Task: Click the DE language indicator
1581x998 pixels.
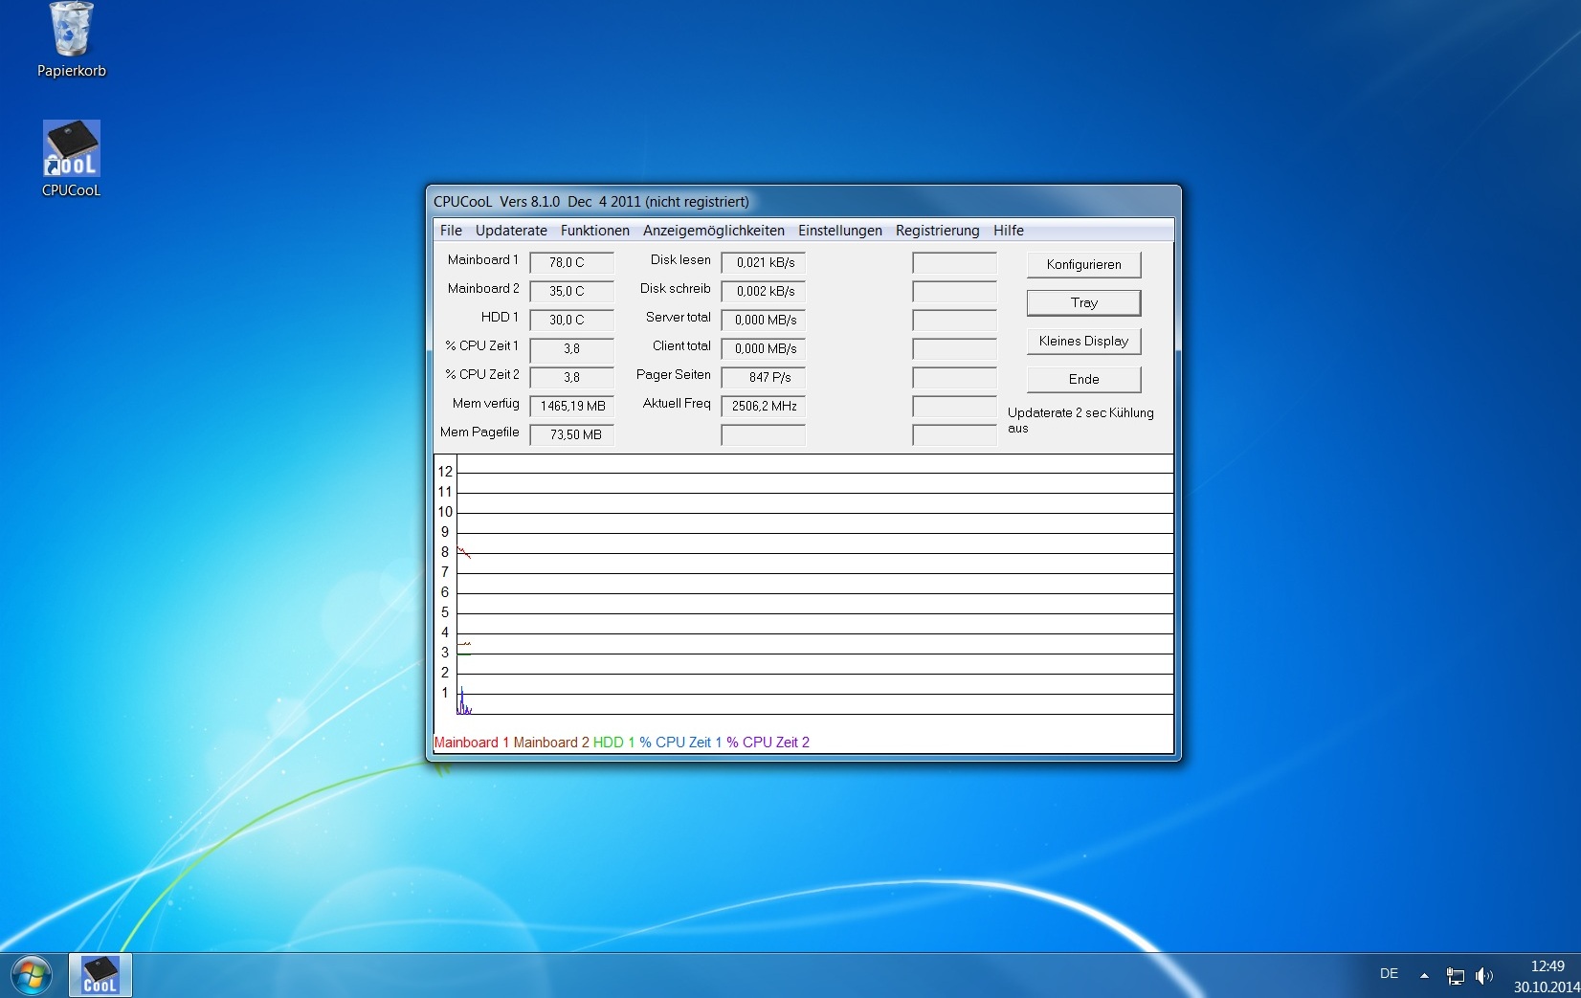Action: pyautogui.click(x=1389, y=974)
